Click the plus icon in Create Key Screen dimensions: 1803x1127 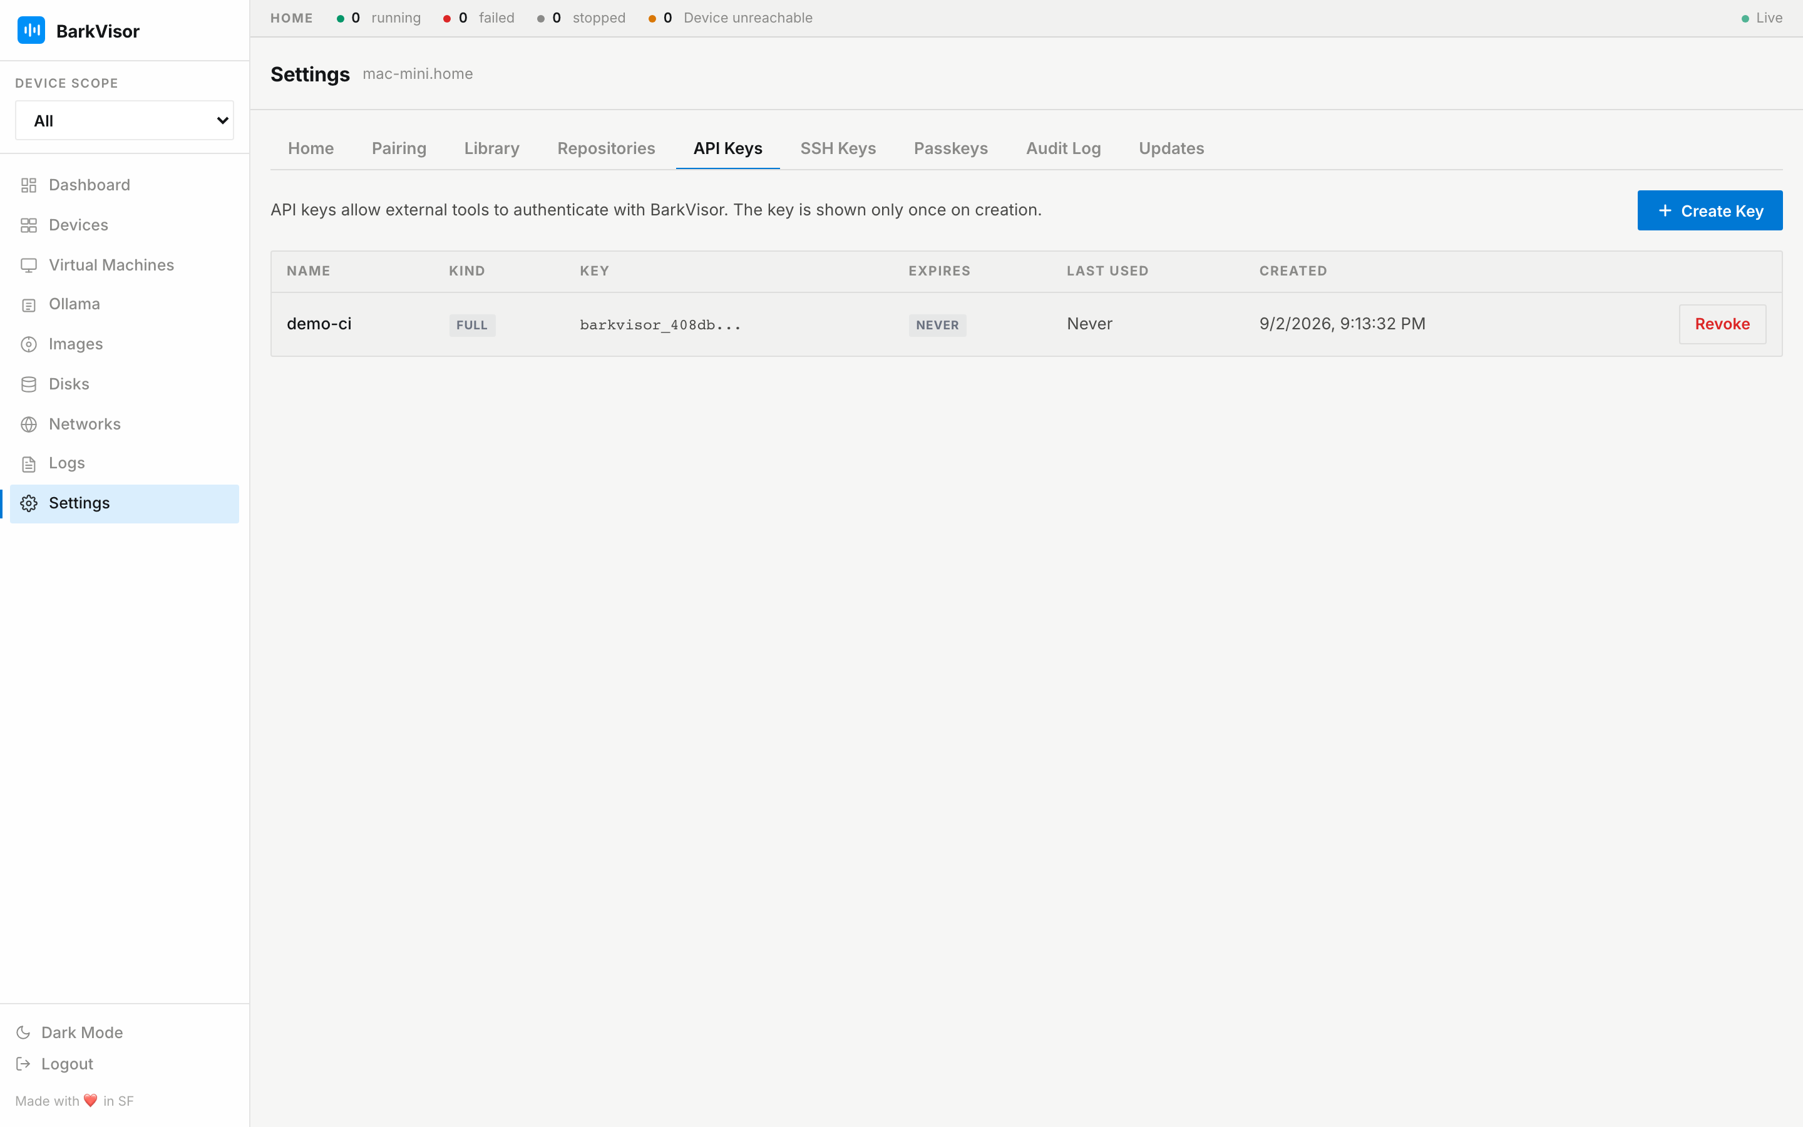click(1665, 211)
